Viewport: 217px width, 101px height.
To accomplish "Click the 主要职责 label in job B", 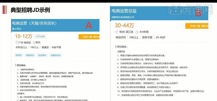I will coord(121,52).
